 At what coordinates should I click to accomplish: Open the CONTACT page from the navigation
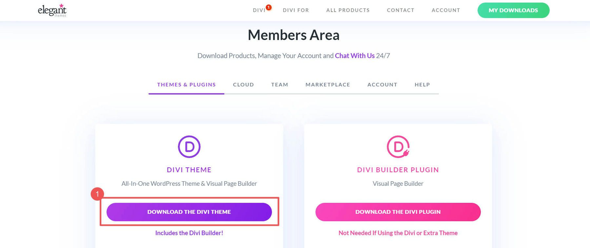point(400,10)
